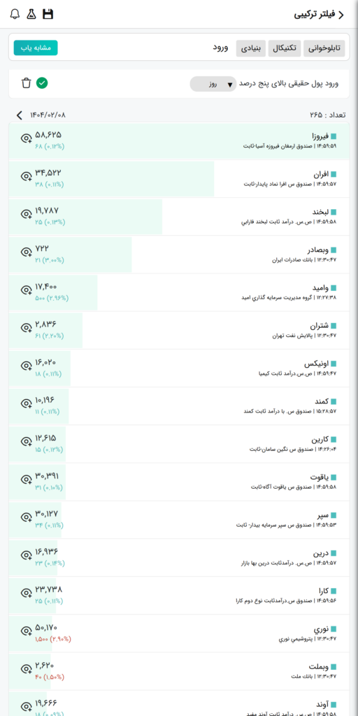The height and width of the screenshot is (716, 358).
Task: Add یاقوت to watchlist via eye icon
Action: point(26,479)
